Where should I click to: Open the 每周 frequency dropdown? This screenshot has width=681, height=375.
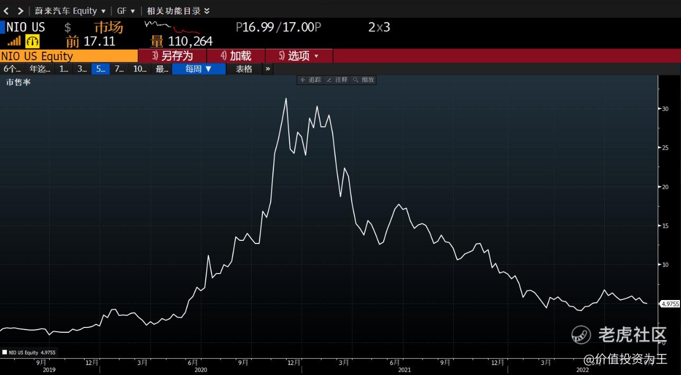pyautogui.click(x=199, y=69)
